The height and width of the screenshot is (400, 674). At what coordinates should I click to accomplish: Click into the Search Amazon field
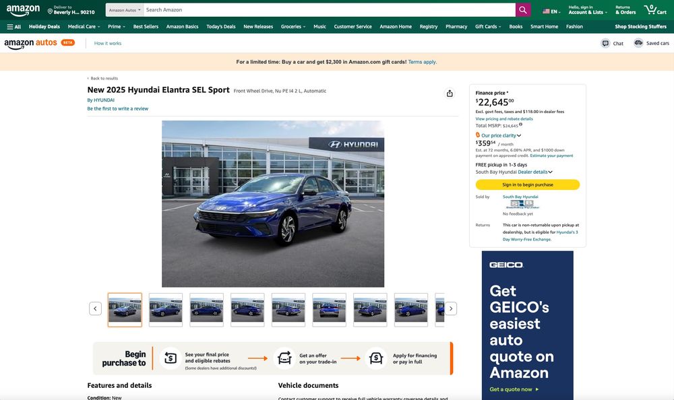330,10
